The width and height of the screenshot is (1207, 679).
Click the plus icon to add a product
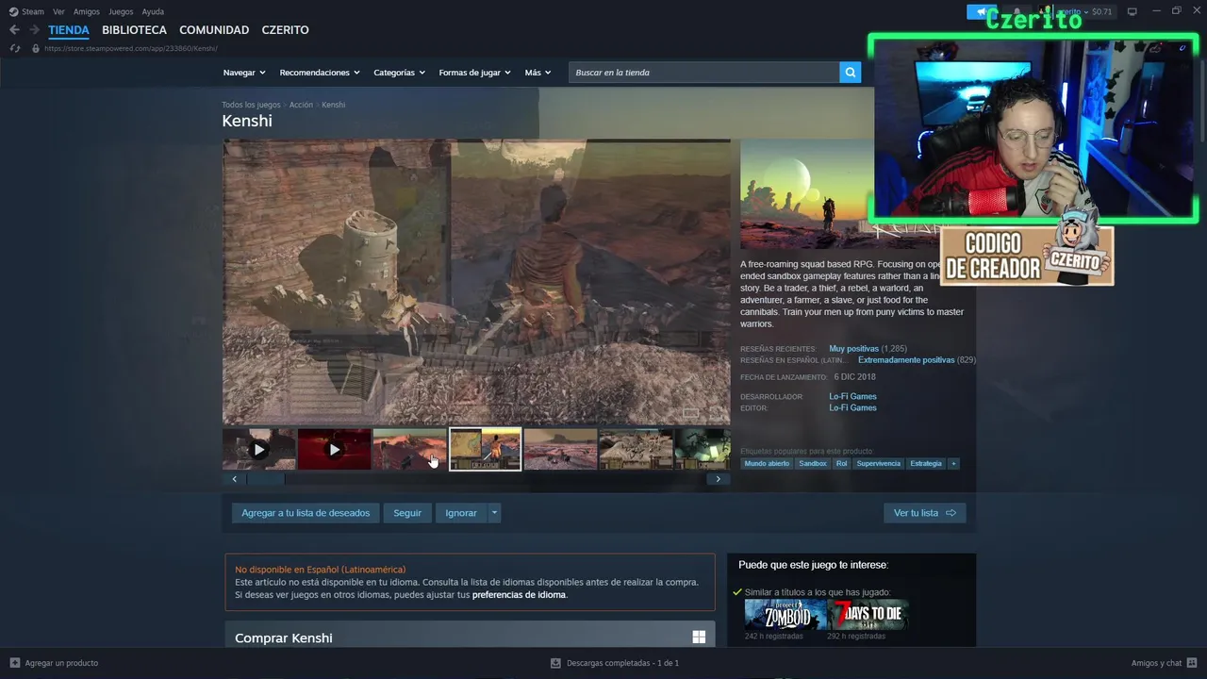click(x=15, y=663)
